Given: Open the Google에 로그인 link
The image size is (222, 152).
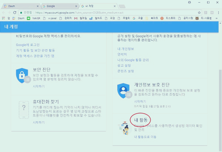Looking at the screenshot, I should [28, 45].
